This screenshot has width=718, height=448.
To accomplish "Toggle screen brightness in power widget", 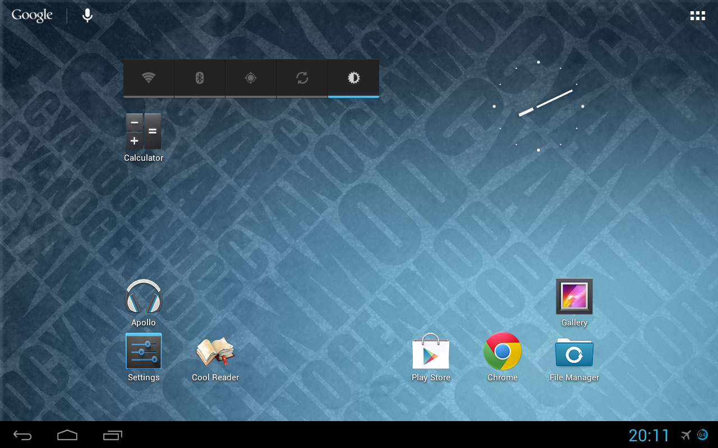I will coord(353,78).
